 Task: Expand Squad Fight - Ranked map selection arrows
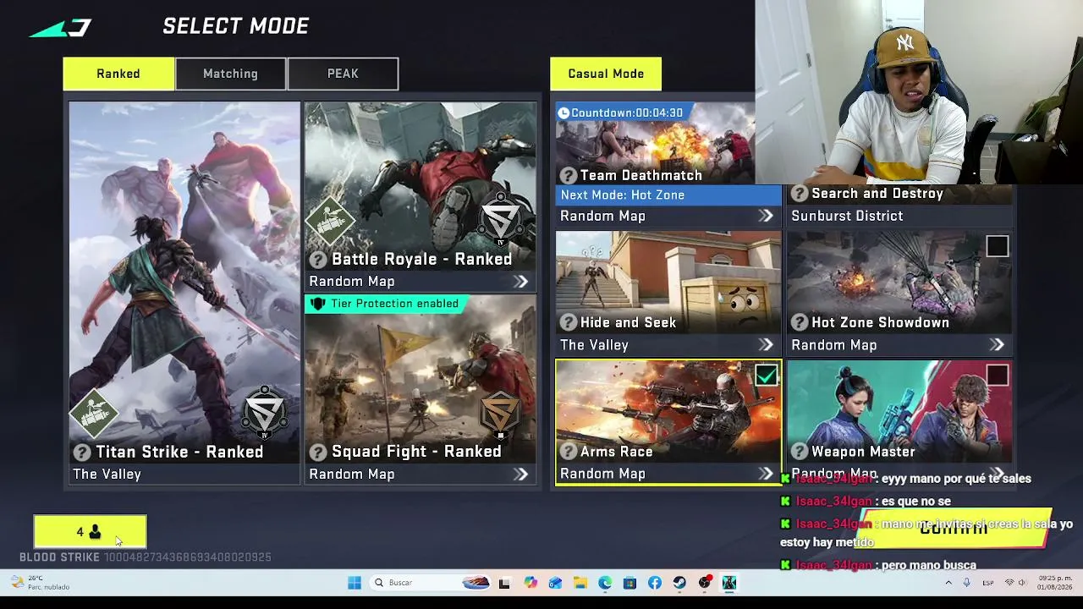point(521,475)
